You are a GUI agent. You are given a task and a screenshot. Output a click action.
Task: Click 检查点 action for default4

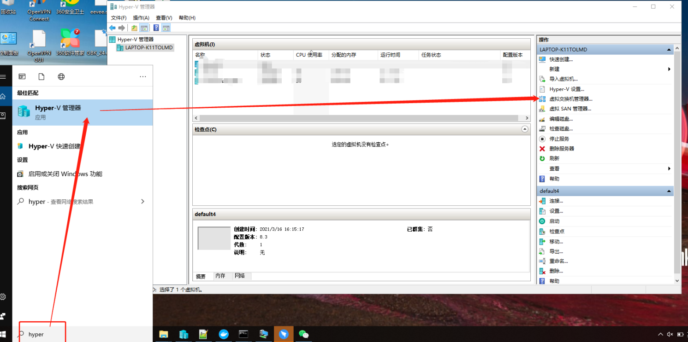[x=557, y=232]
